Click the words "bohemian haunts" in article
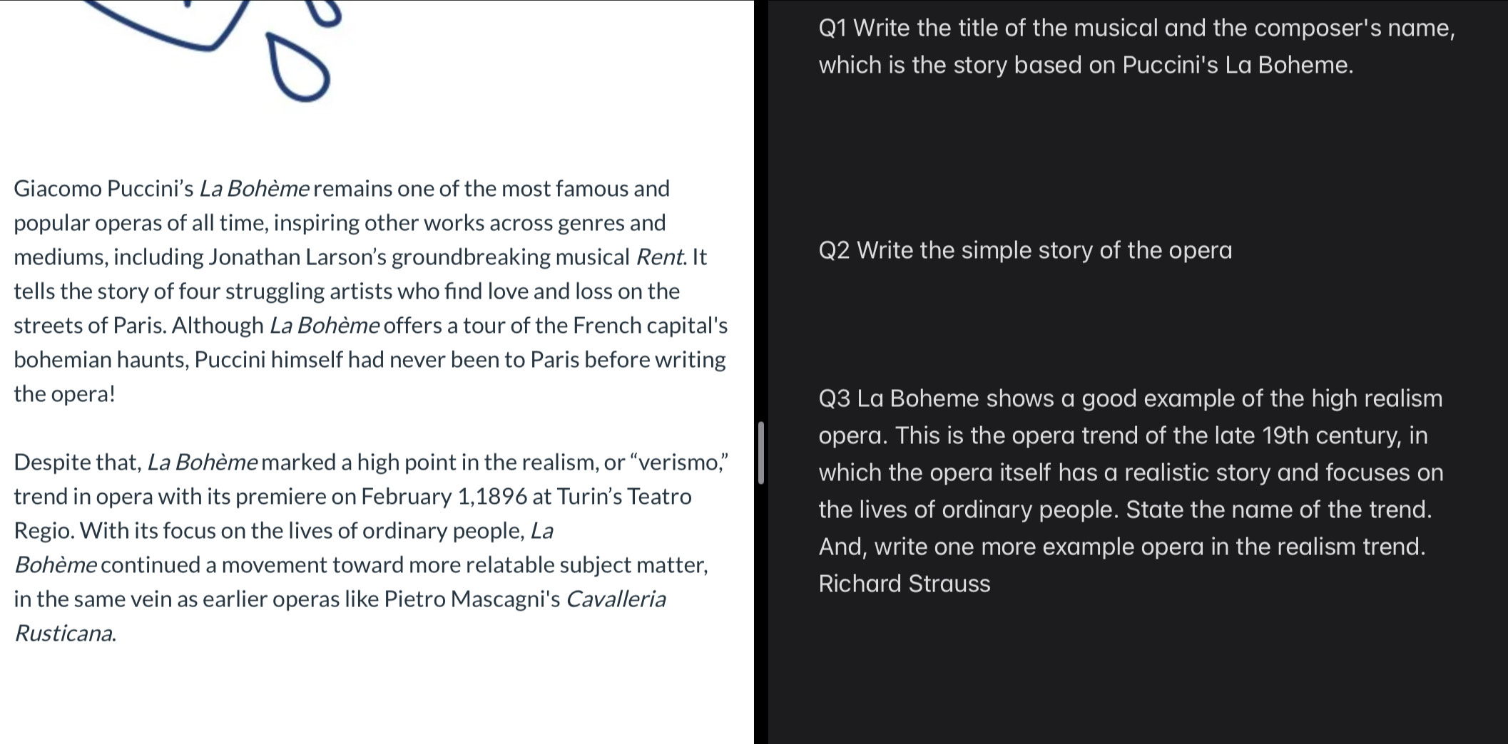 point(101,360)
